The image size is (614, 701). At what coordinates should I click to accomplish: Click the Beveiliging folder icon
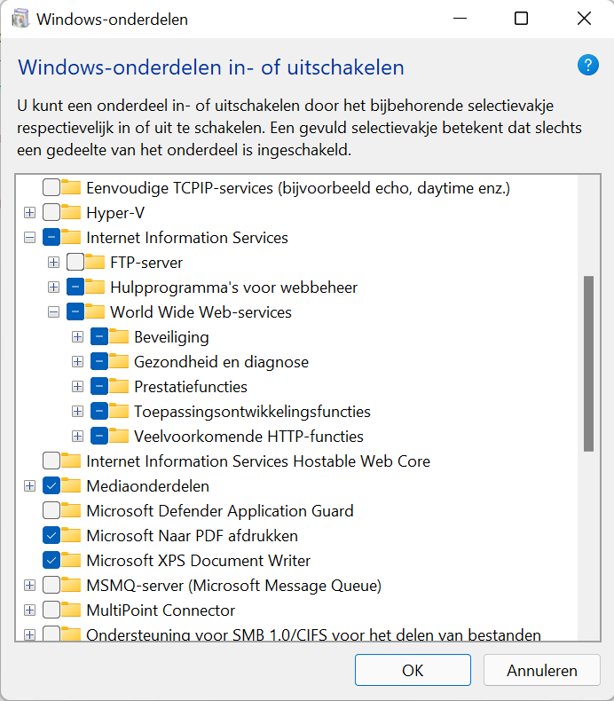pos(119,336)
